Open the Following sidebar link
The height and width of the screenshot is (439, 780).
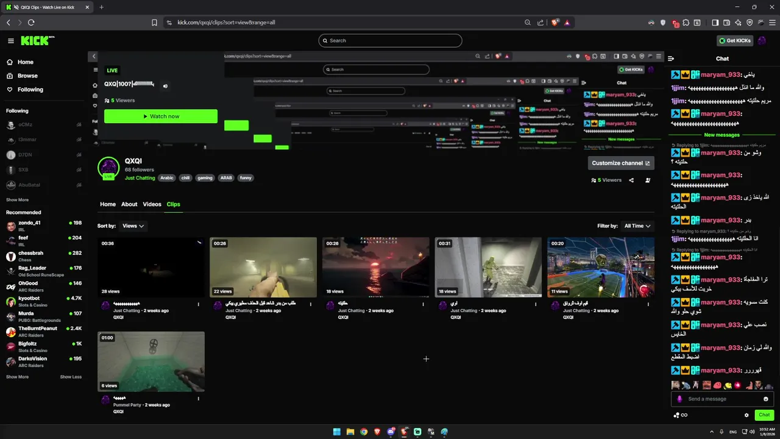coord(25,90)
